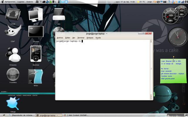This screenshot has height=117, width=188.
Task: Launch FrostWire from the desktop
Action: pyautogui.click(x=13, y=74)
